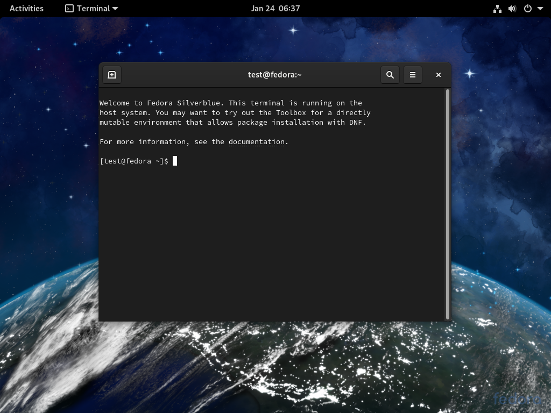This screenshot has height=413, width=551.
Task: Open the Terminal app menu
Action: click(91, 9)
